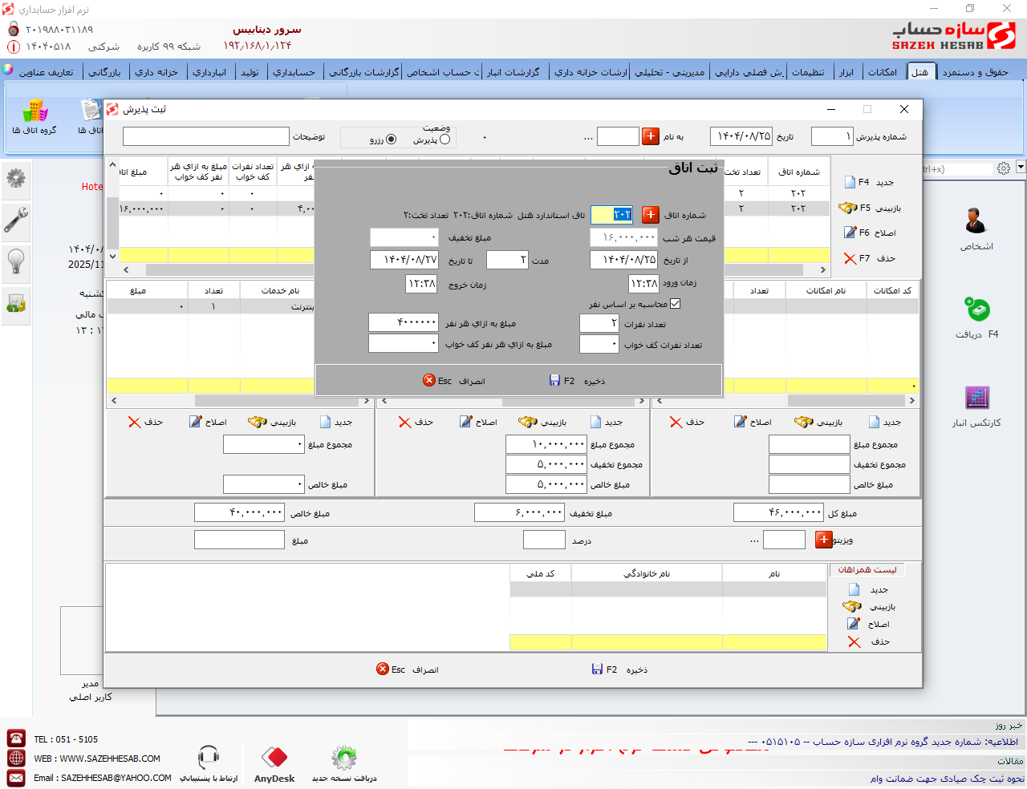Click جدید F4 in room list toolbar

[x=870, y=182]
